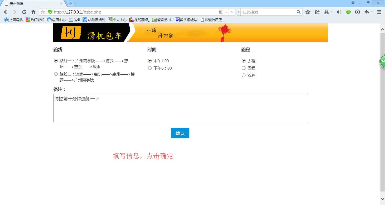Screen dimensions: 385x205
Task: Select the 下午6：00 time option
Action: click(x=150, y=68)
